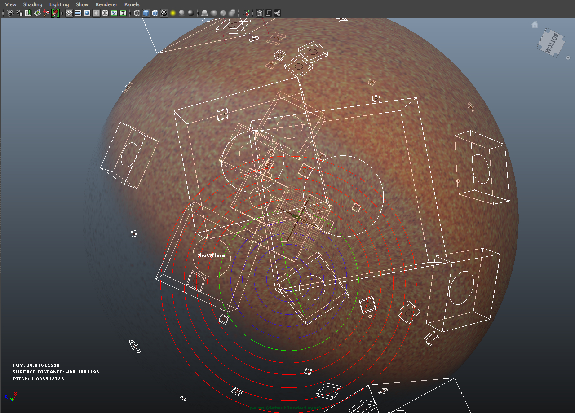Open the Show menu
The height and width of the screenshot is (413, 575).
[x=82, y=4]
